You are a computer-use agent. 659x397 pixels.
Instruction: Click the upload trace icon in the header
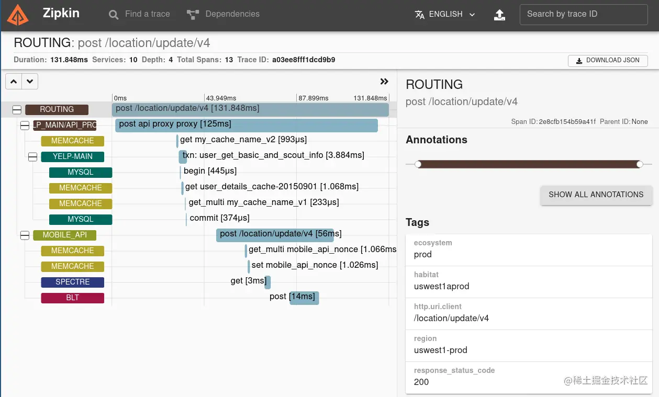(x=499, y=15)
